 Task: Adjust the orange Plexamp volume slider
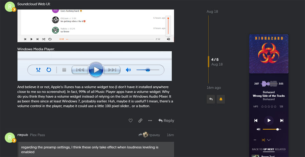[272, 129]
